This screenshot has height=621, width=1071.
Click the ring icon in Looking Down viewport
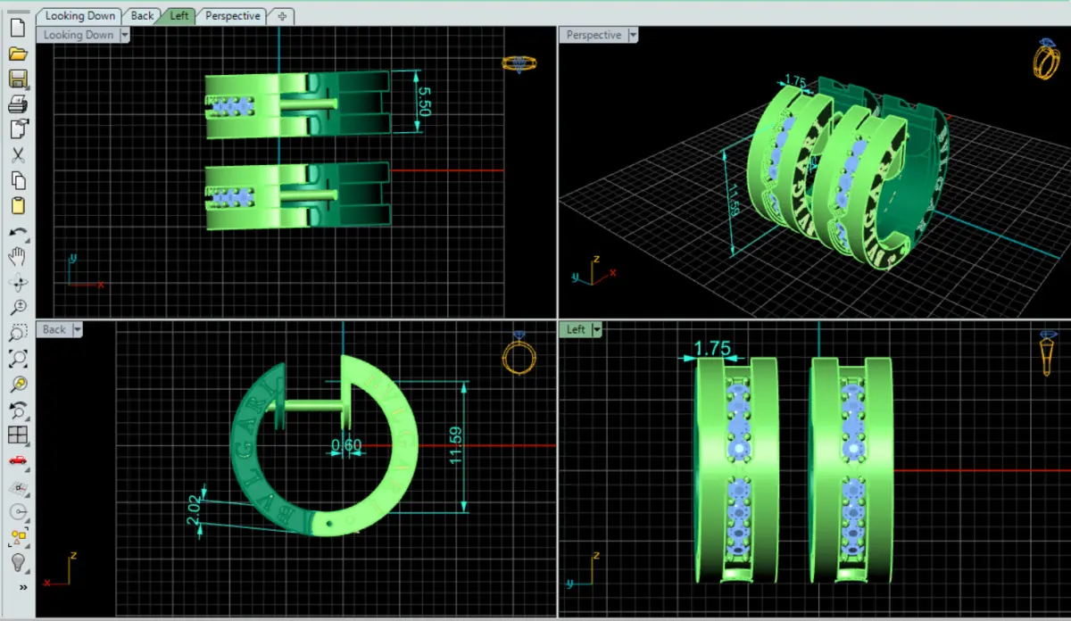519,63
